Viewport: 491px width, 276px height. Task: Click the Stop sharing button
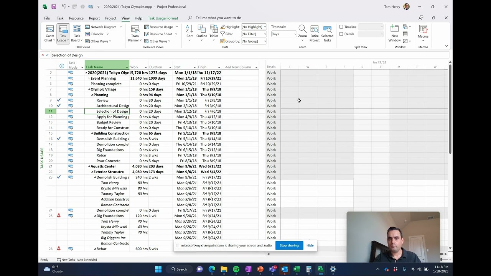[289, 245]
